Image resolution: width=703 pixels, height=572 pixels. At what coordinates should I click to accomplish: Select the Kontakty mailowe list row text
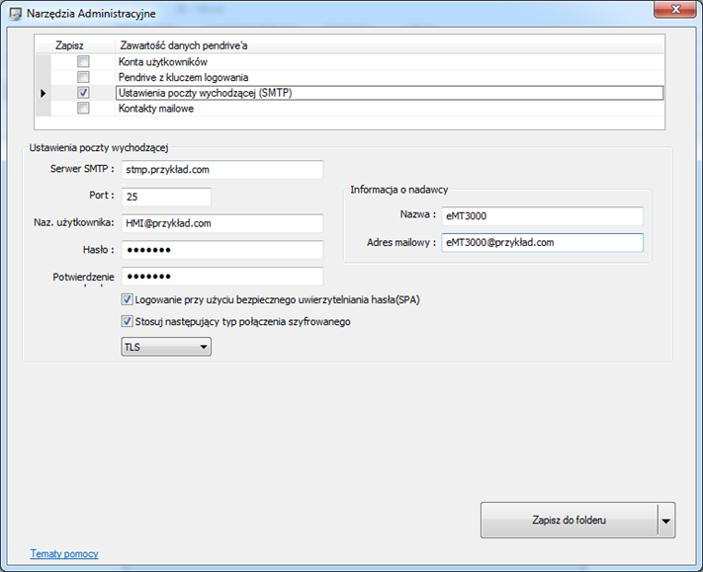click(x=156, y=109)
